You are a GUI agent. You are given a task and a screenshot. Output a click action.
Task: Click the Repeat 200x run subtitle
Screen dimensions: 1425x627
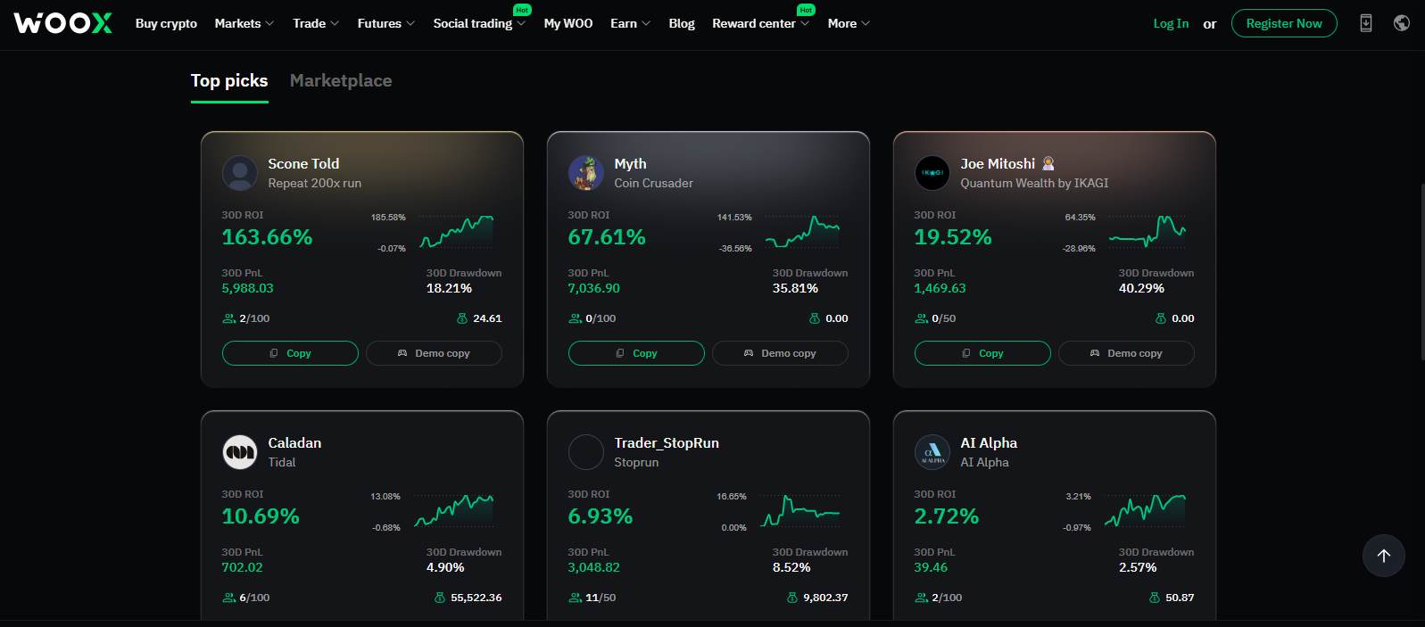tap(315, 183)
